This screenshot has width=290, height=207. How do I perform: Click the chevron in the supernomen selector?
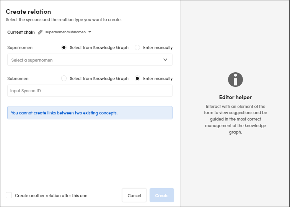165,60
